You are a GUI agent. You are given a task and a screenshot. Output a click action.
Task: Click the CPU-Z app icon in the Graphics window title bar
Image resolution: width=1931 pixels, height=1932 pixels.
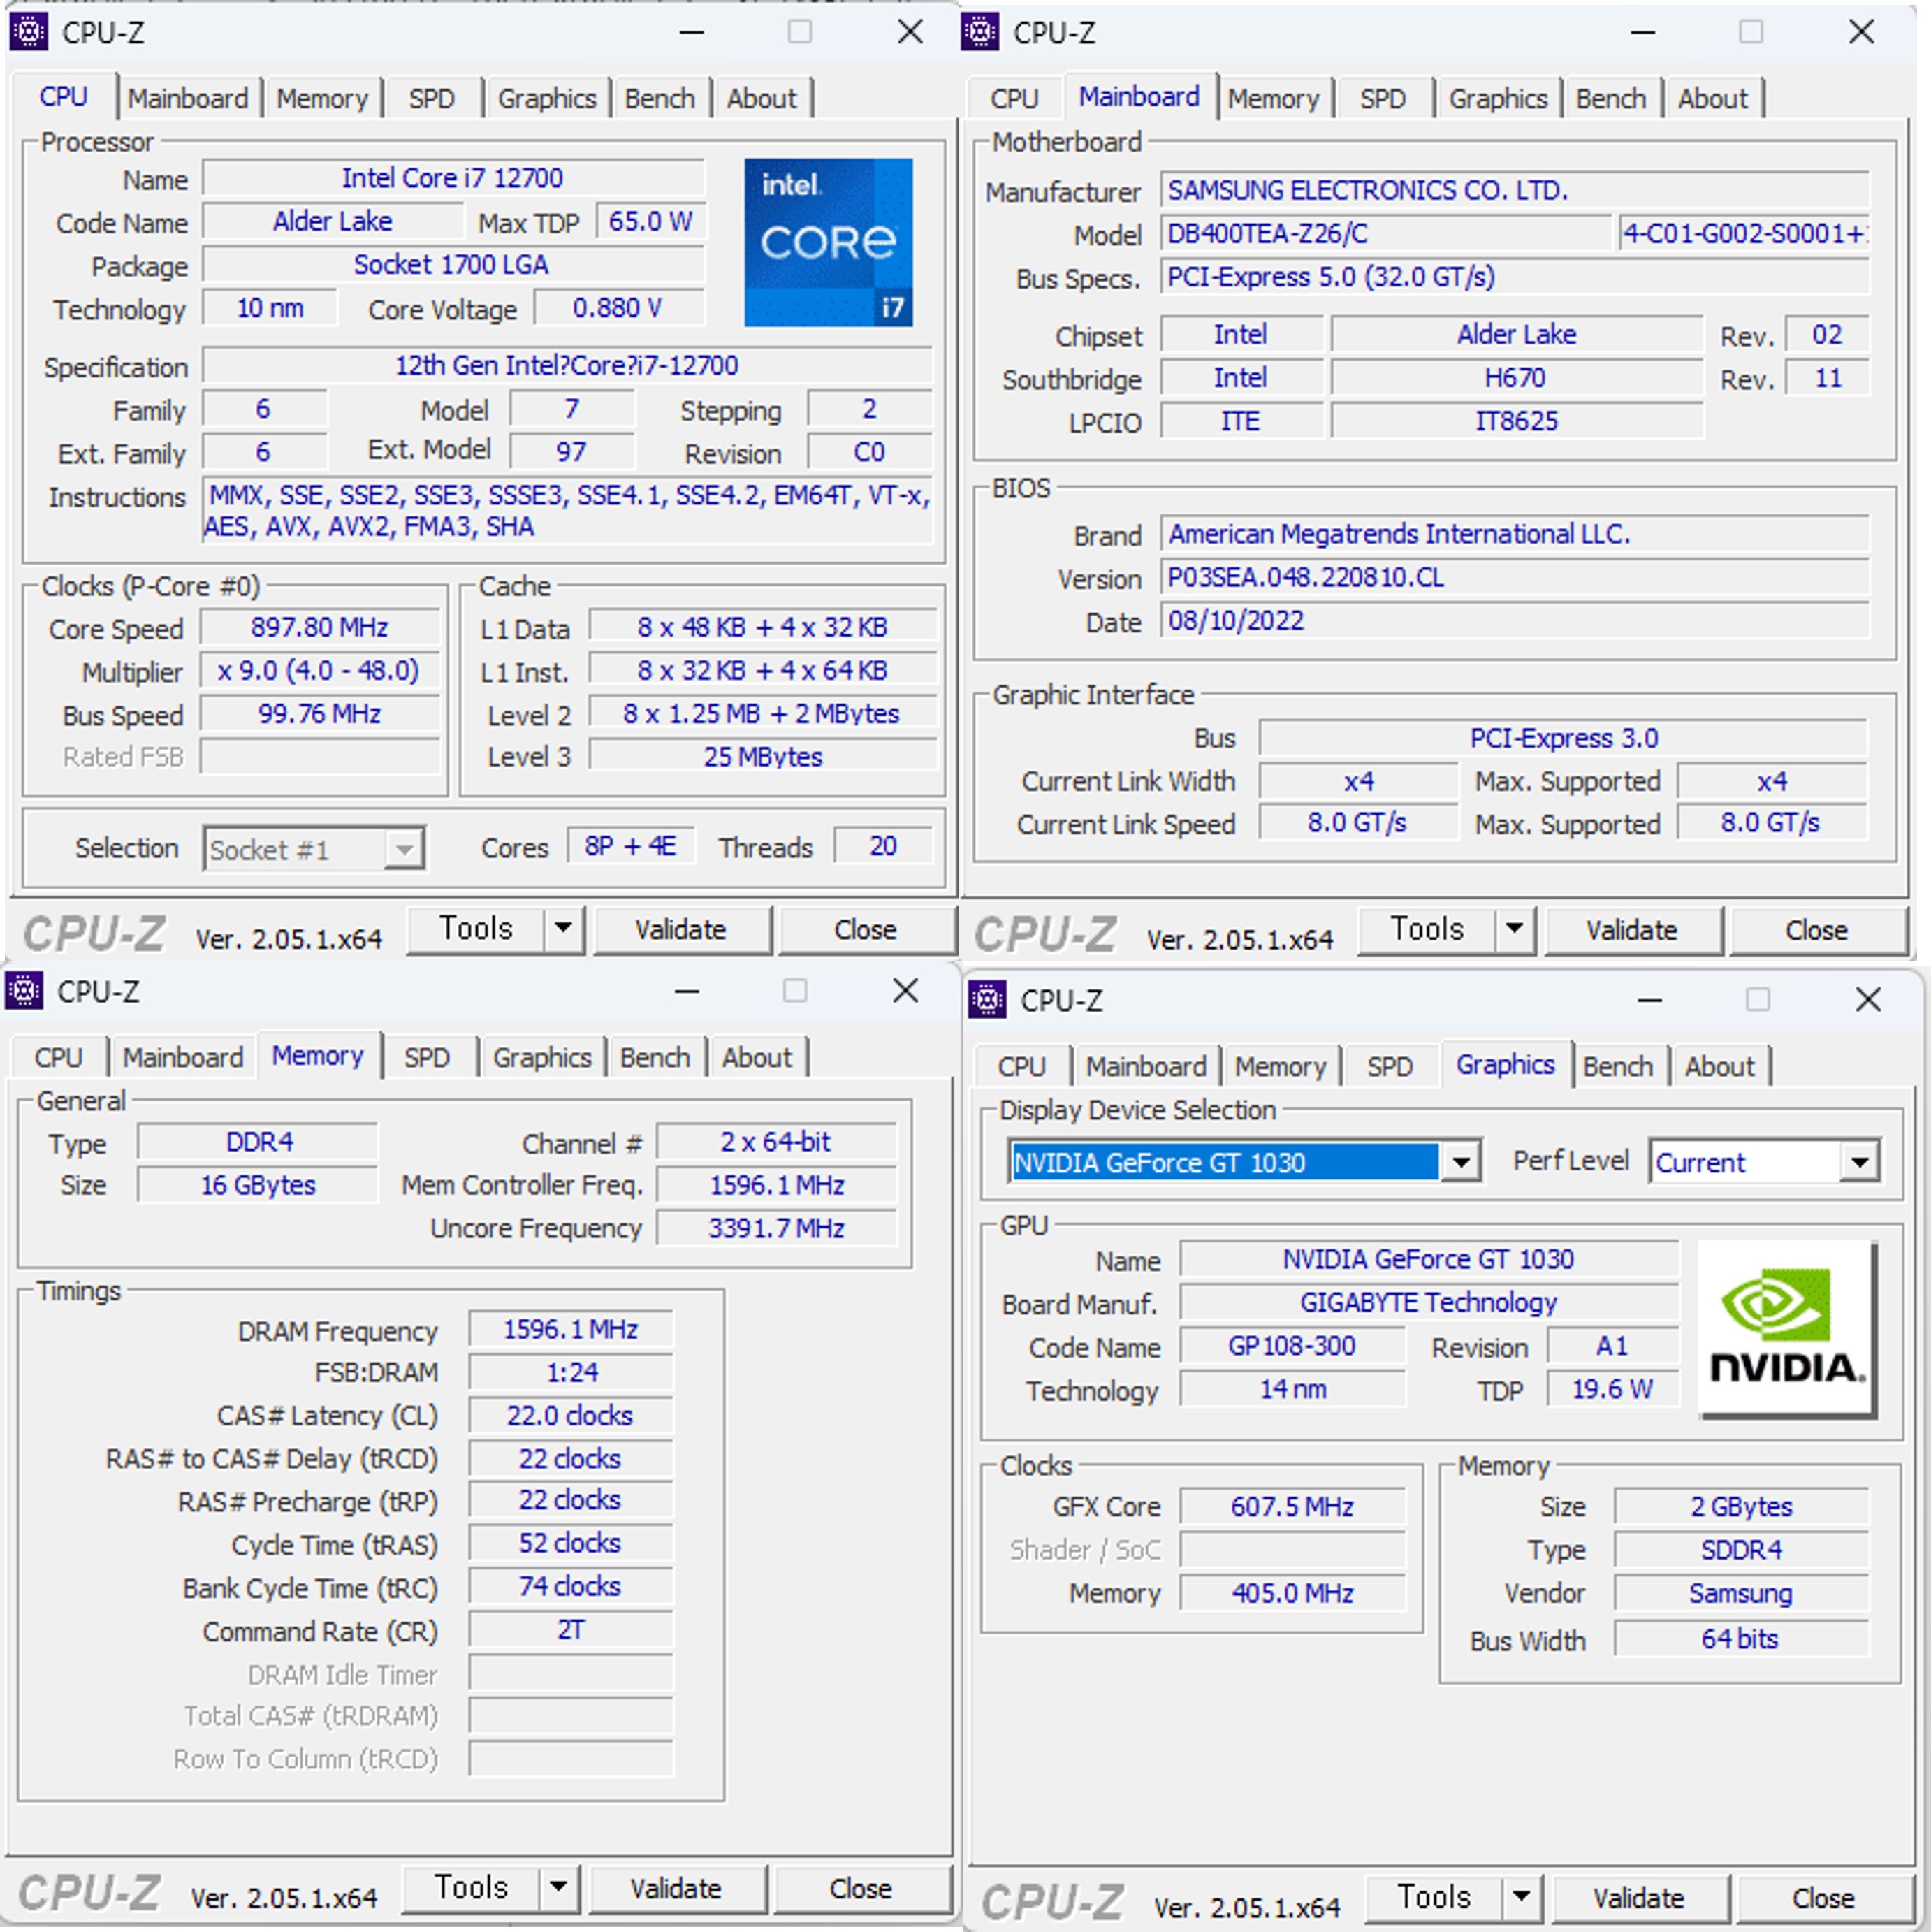coord(986,999)
